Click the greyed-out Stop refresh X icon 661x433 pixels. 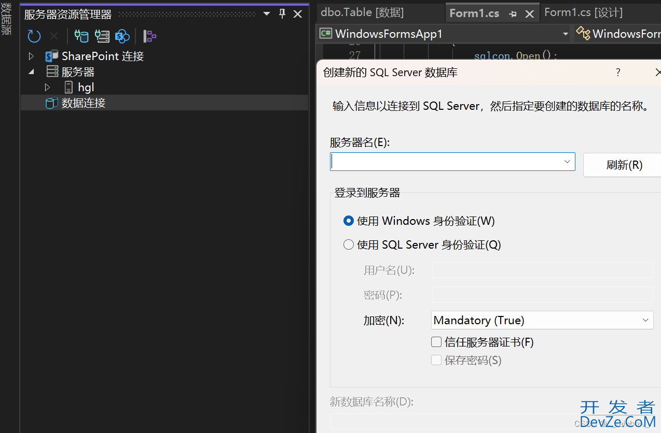54,36
